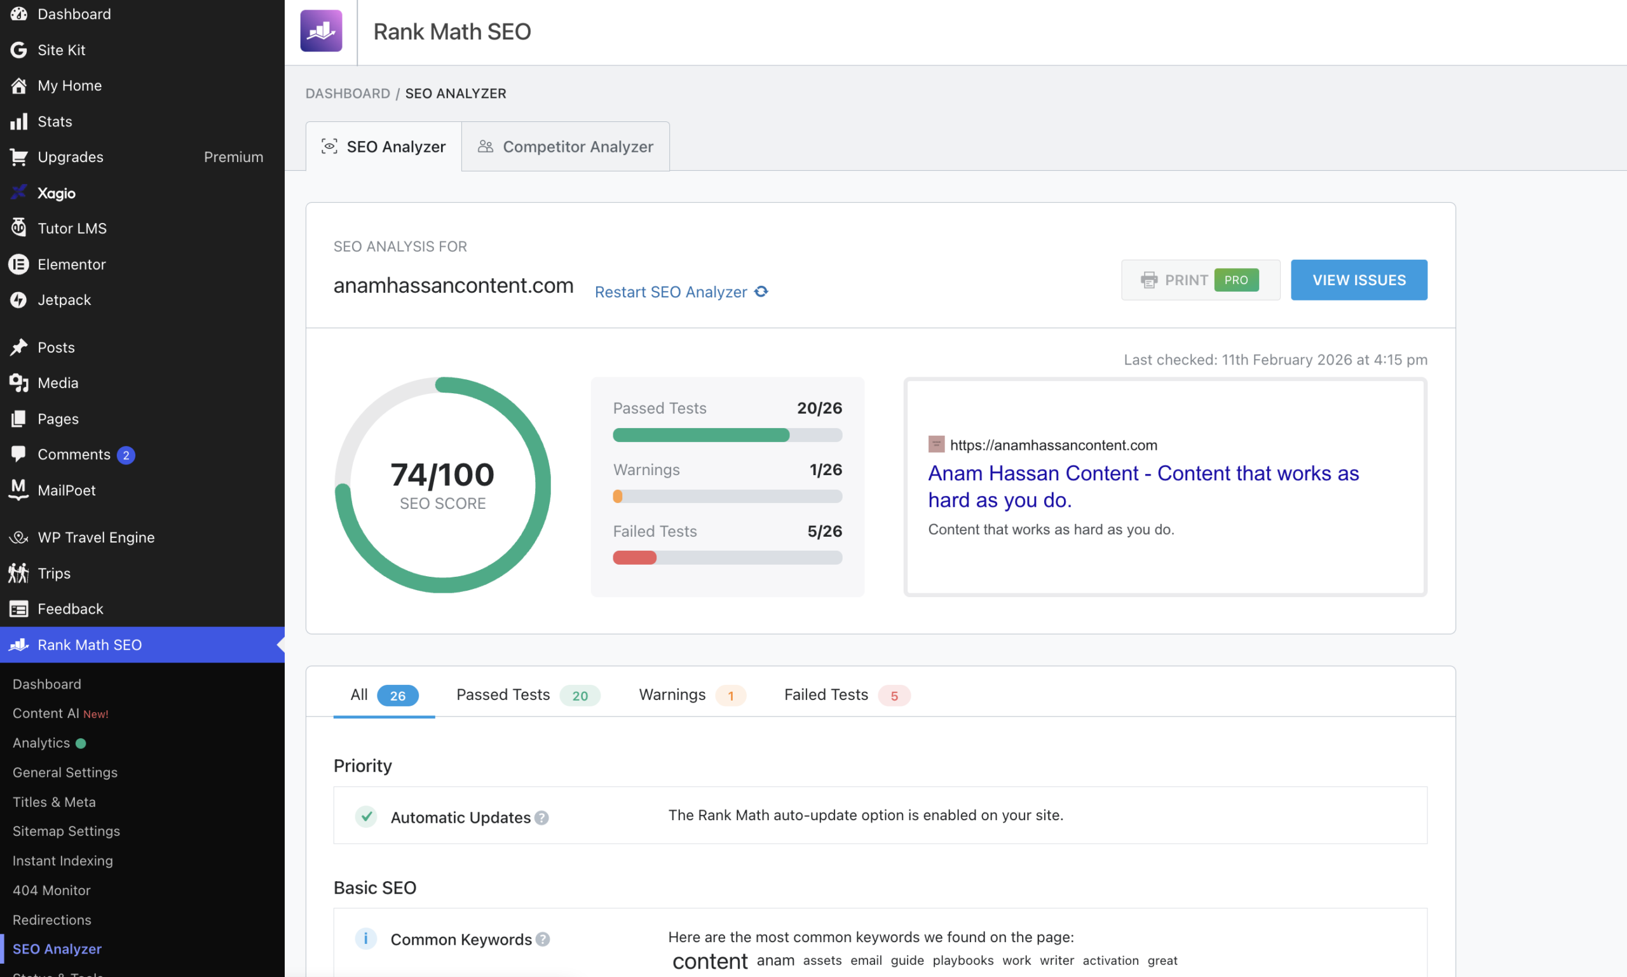Open Elementor from its sidebar icon

(18, 264)
